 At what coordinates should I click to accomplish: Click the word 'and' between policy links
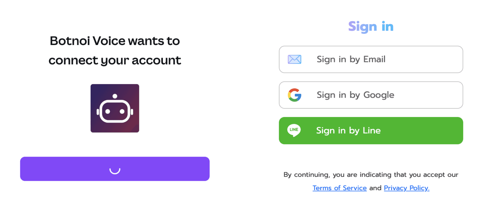coord(375,188)
